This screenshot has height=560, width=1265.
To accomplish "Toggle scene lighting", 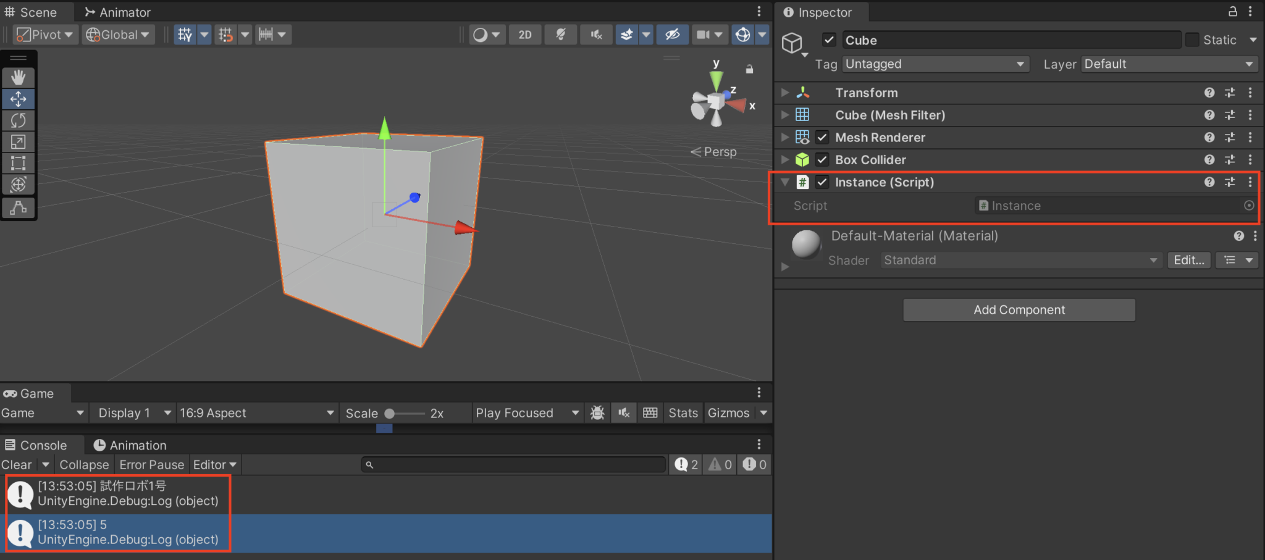I will [561, 35].
